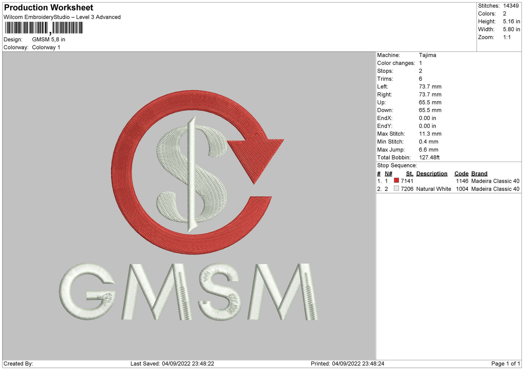524x370 pixels.
Task: Click the 'St.' column header
Action: [410, 174]
